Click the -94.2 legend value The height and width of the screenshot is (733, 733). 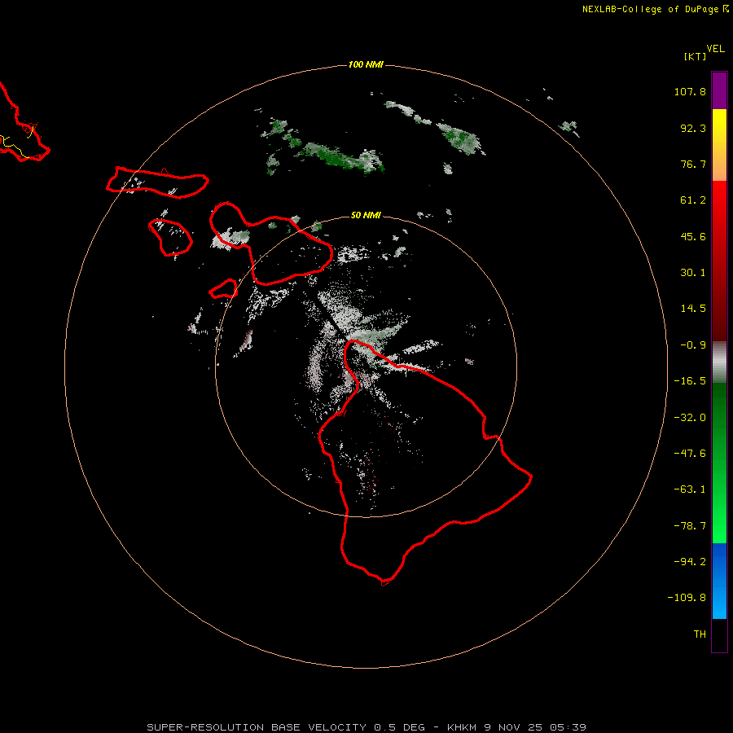pos(690,562)
